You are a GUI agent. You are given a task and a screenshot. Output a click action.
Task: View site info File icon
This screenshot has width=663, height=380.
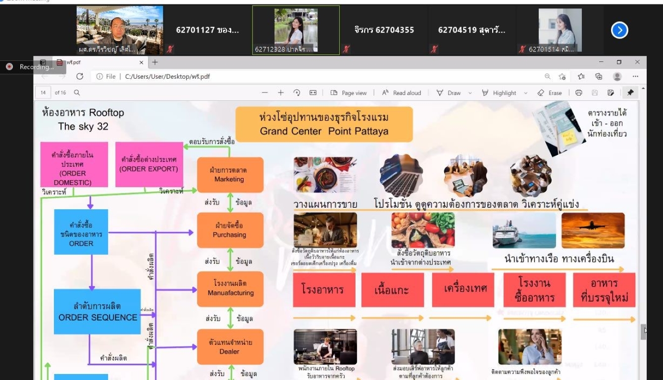tap(106, 76)
